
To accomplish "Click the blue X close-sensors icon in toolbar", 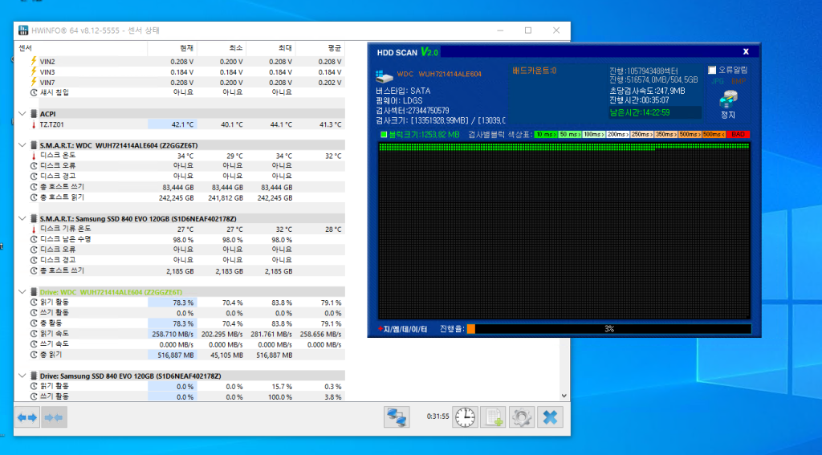I will pyautogui.click(x=550, y=417).
